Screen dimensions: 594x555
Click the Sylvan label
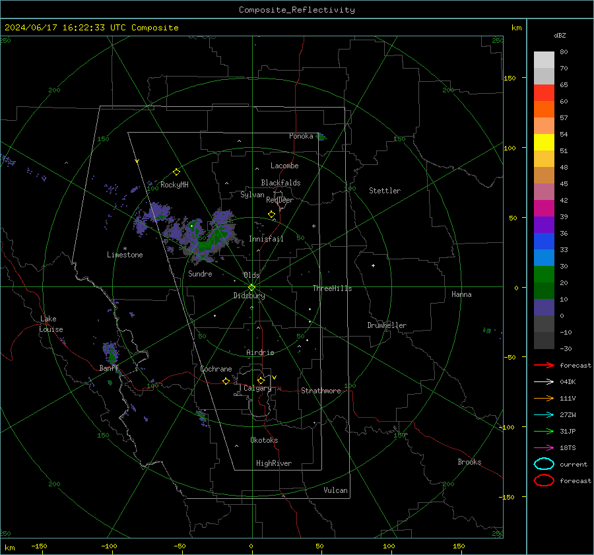click(252, 195)
